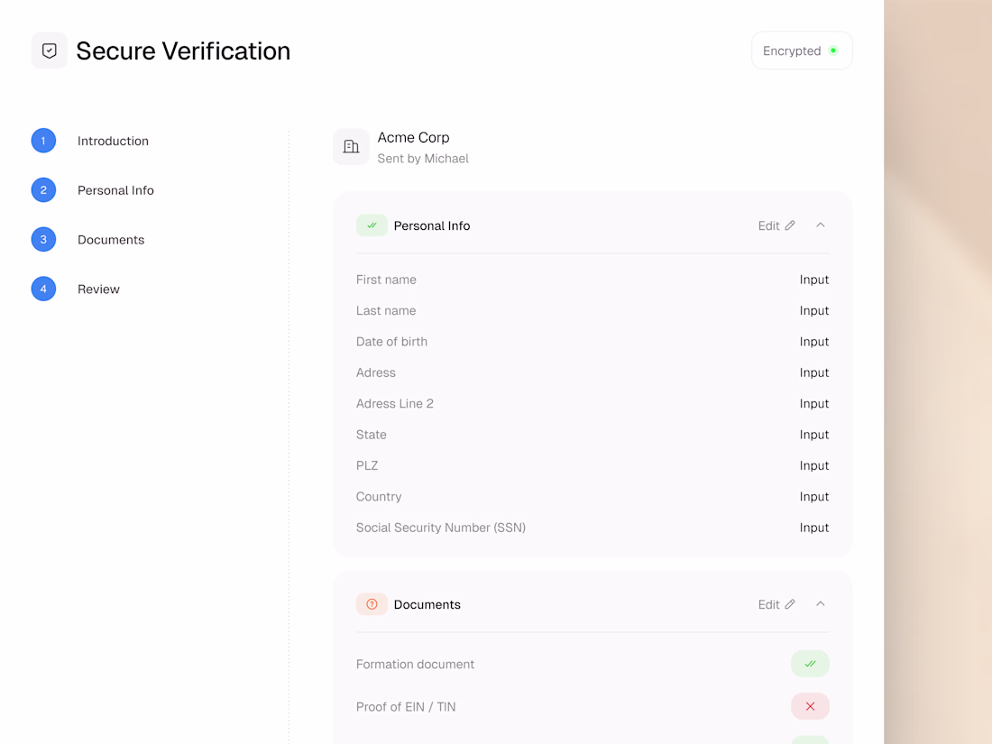This screenshot has width=992, height=744.
Task: Click the pencil icon in Documents header
Action: tap(790, 604)
